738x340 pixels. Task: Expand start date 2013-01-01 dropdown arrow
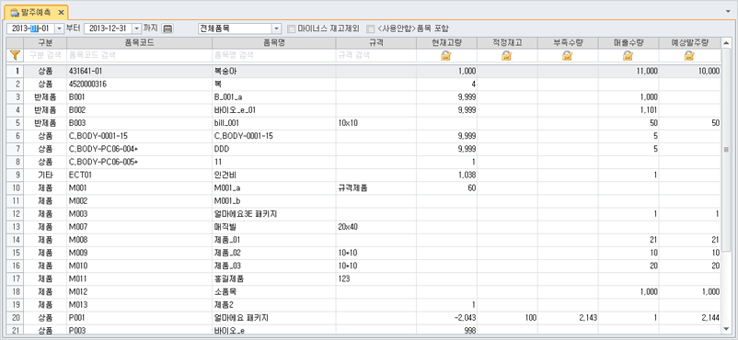59,28
